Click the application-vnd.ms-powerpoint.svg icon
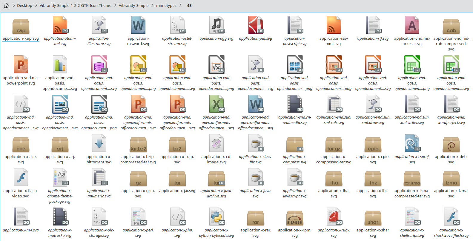The image size is (473, 241). [x=21, y=65]
